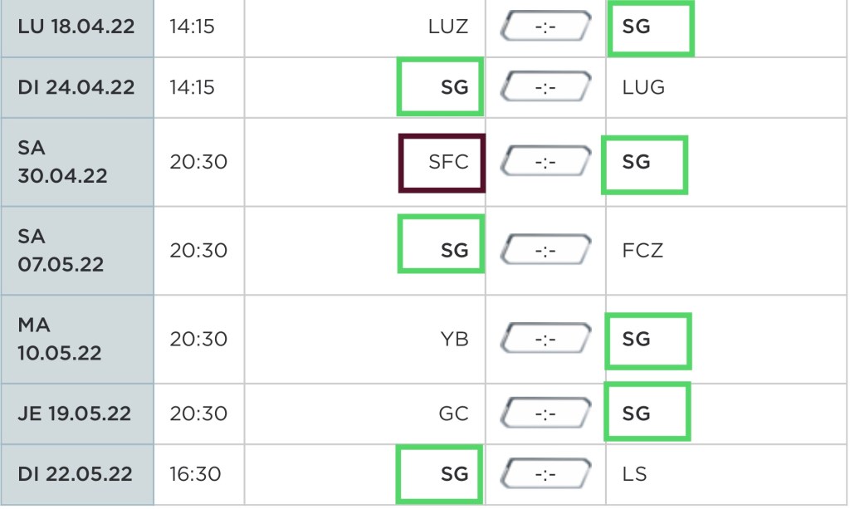Select the GC vs SG score placeholder
Screen dimensions: 850x509
click(545, 413)
